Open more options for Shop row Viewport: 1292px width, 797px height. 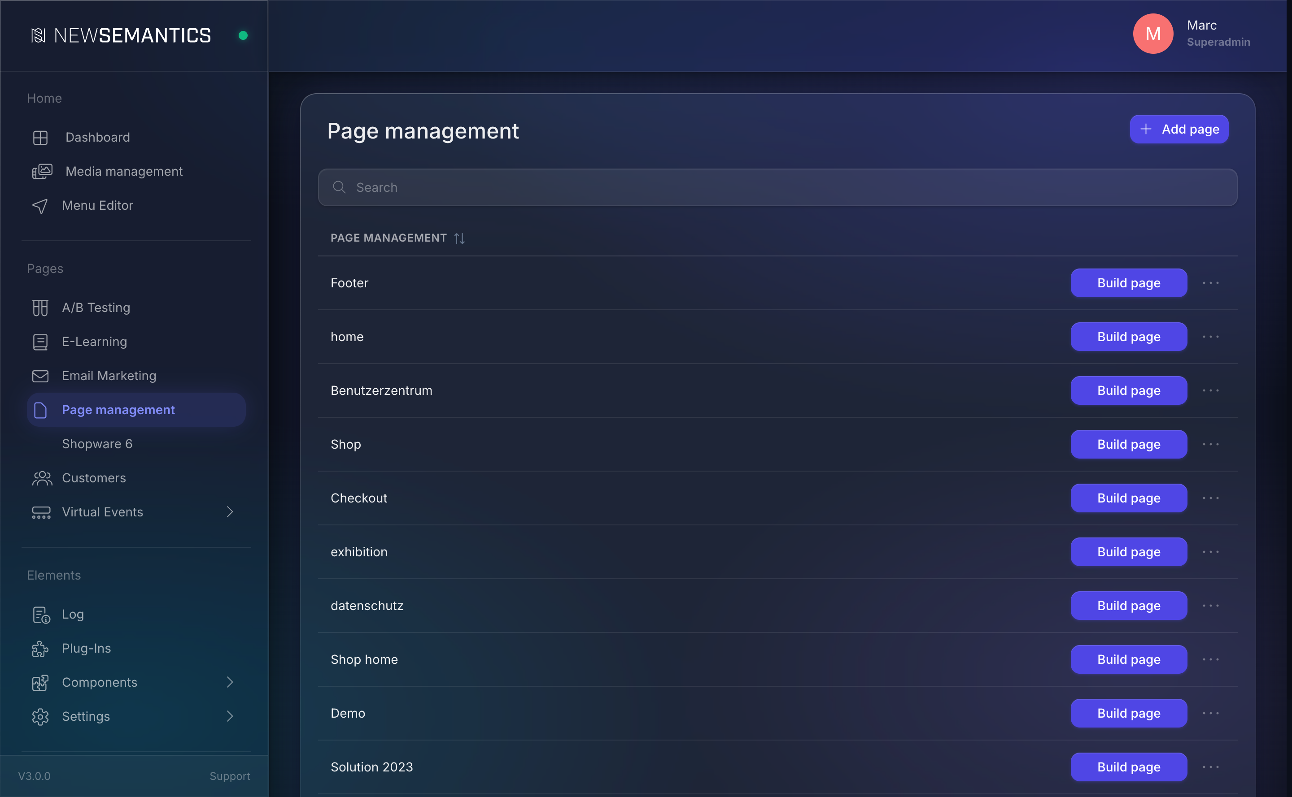(1211, 444)
